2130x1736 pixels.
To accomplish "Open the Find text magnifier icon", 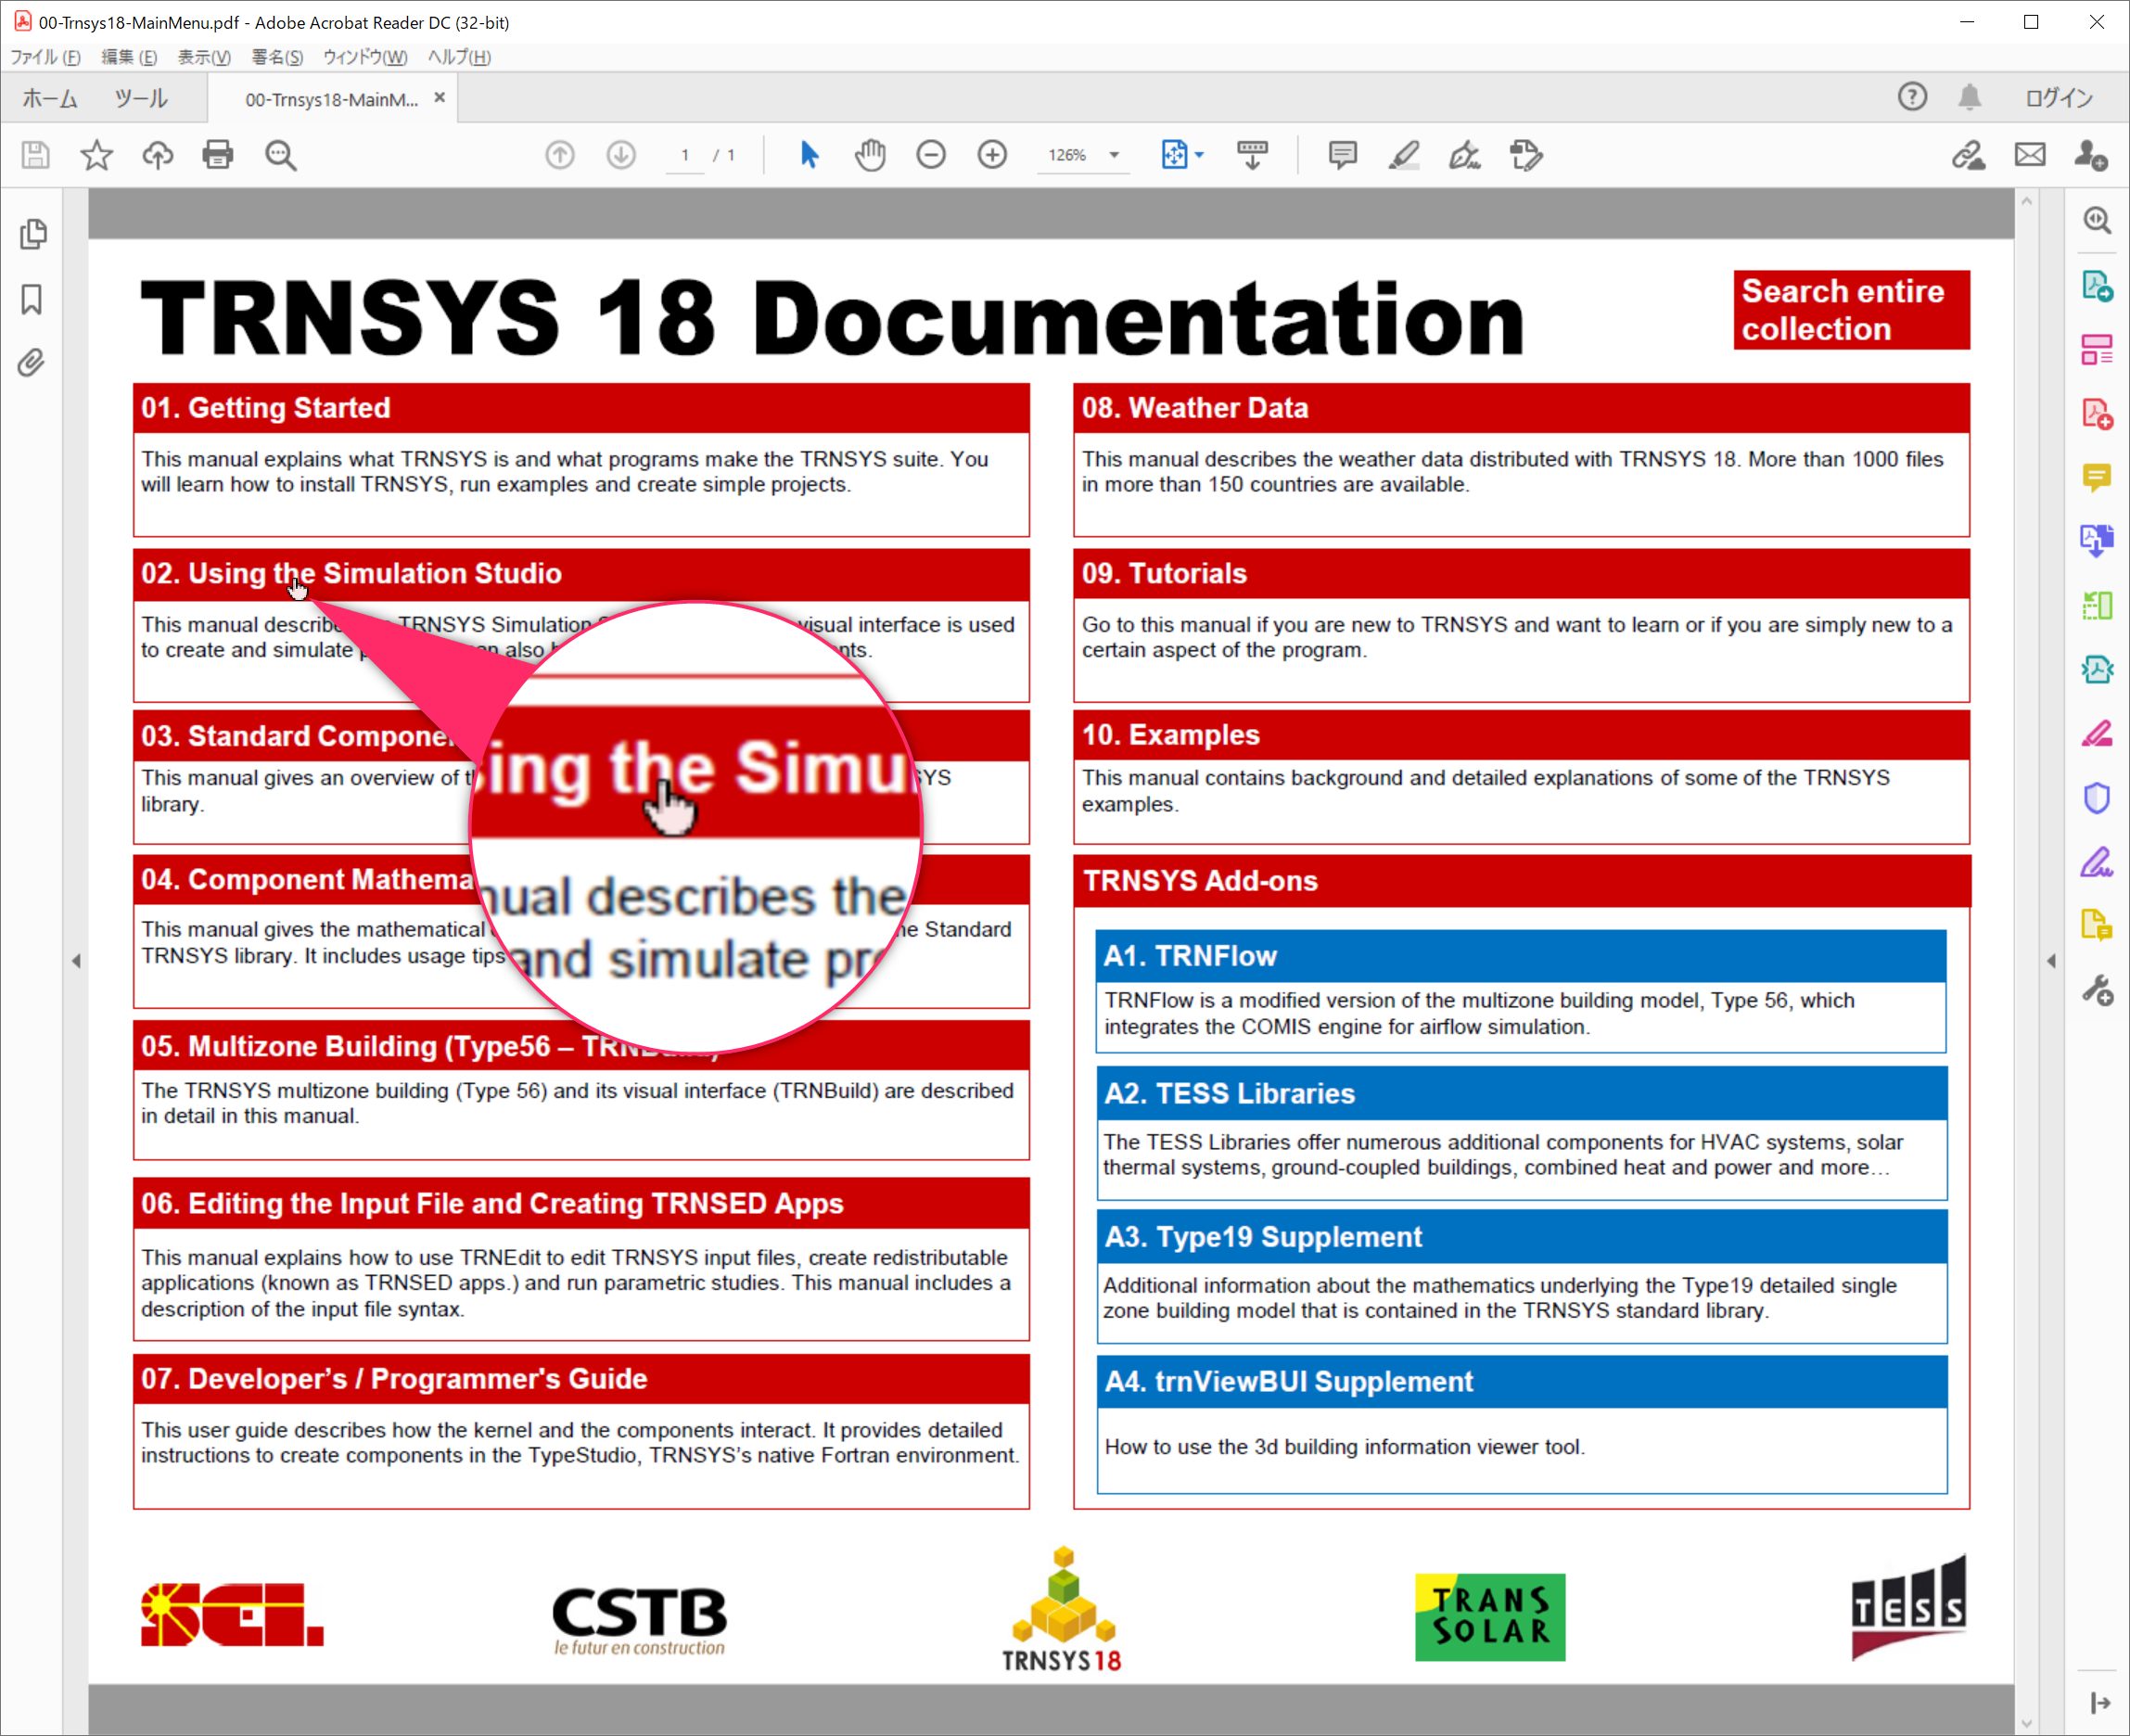I will (280, 155).
